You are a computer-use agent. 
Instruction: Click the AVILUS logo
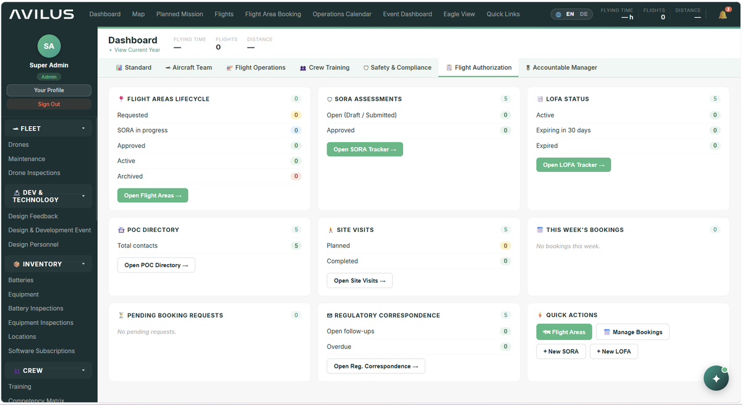pos(41,14)
